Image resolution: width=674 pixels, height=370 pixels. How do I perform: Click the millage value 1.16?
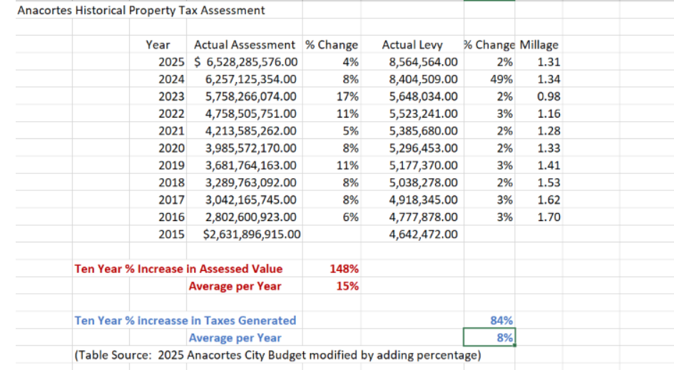click(x=549, y=113)
